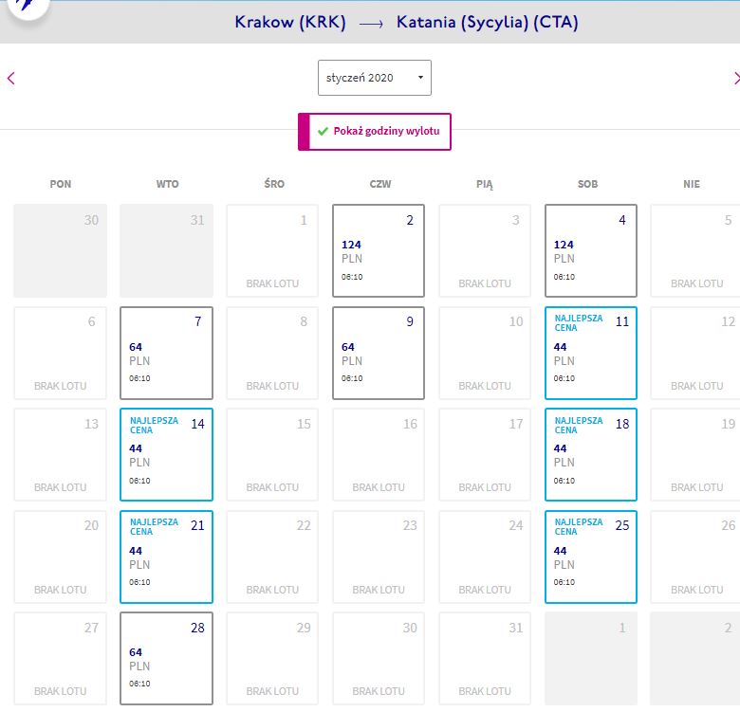The image size is (740, 712).
Task: Pick best price flight on January 25
Action: pos(591,557)
